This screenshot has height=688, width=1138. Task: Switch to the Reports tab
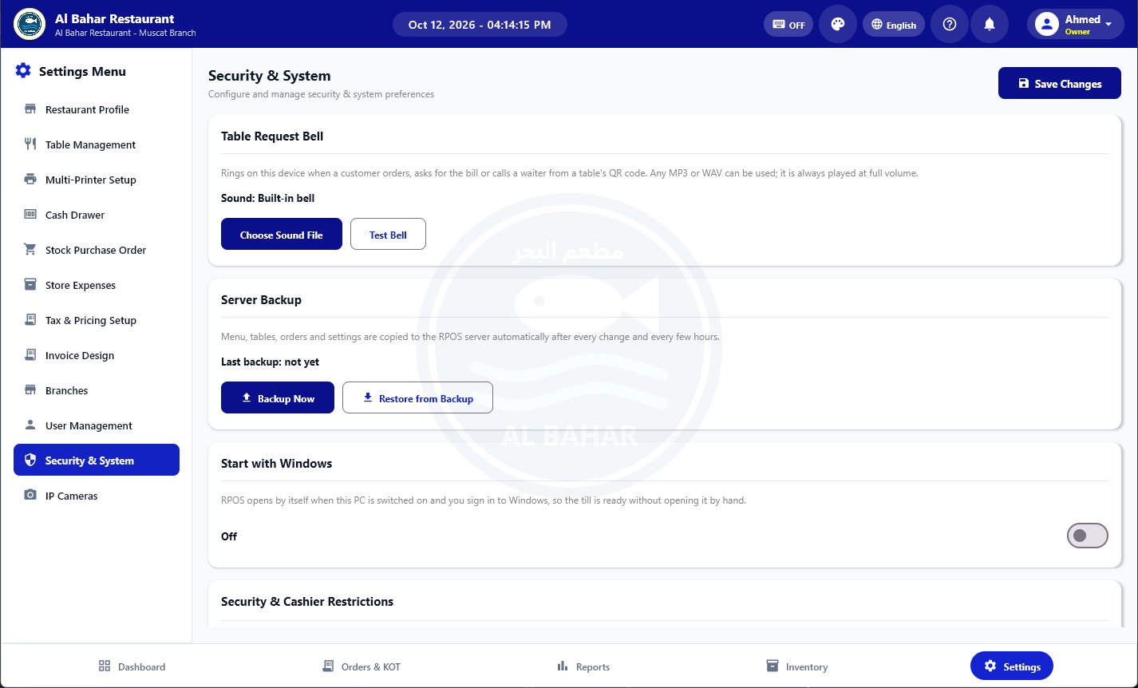tap(583, 666)
